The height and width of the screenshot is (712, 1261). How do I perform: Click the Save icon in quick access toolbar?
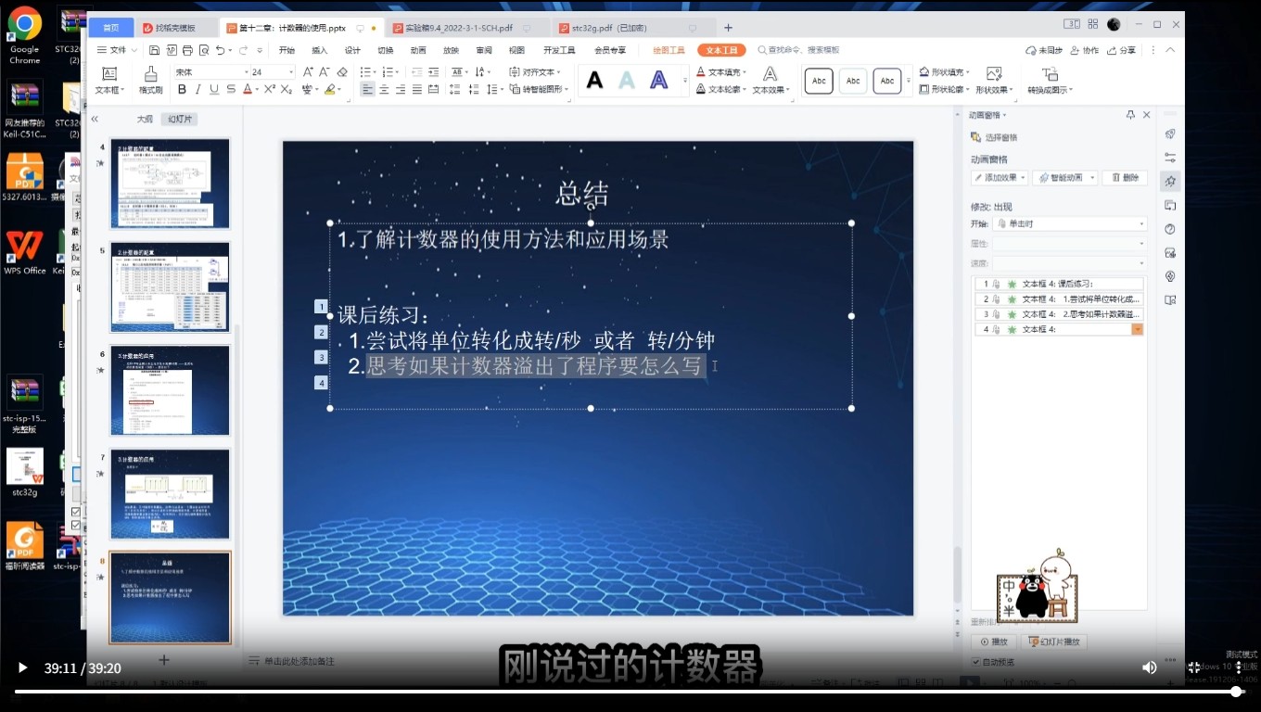click(155, 50)
